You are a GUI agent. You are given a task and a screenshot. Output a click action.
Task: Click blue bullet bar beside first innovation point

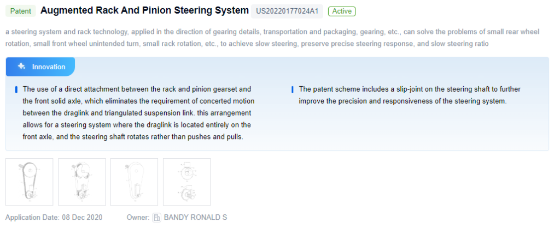point(16,89)
